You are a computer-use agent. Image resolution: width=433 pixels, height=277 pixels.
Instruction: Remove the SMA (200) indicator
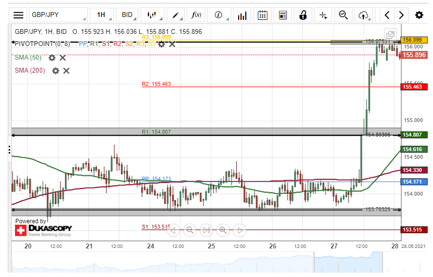(x=66, y=71)
